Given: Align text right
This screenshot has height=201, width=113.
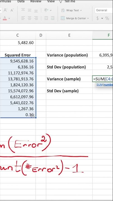Looking at the screenshot, I should pyautogui.click(x=36, y=18).
